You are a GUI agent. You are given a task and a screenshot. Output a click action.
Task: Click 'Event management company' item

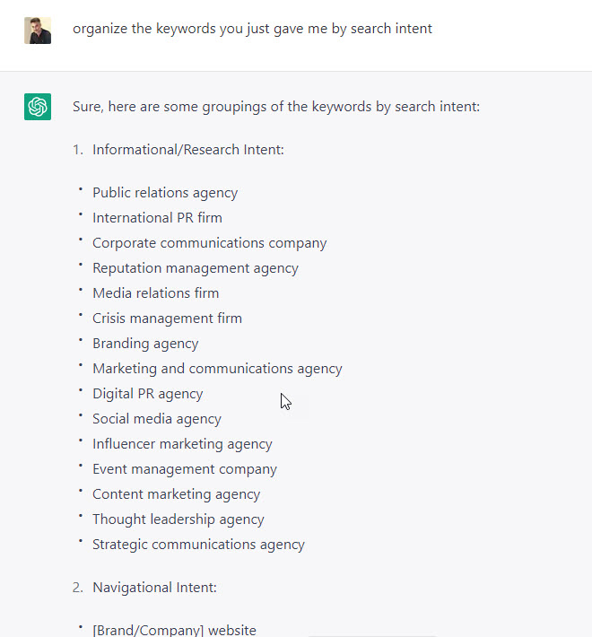[185, 469]
